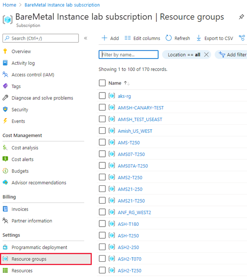Click the purple Tags icon
This screenshot has height=277, width=247.
[5, 86]
